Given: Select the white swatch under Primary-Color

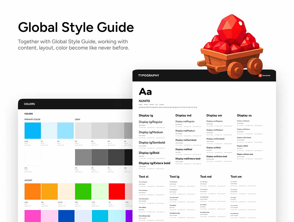Looking at the screenshot, I should [x=33, y=157].
